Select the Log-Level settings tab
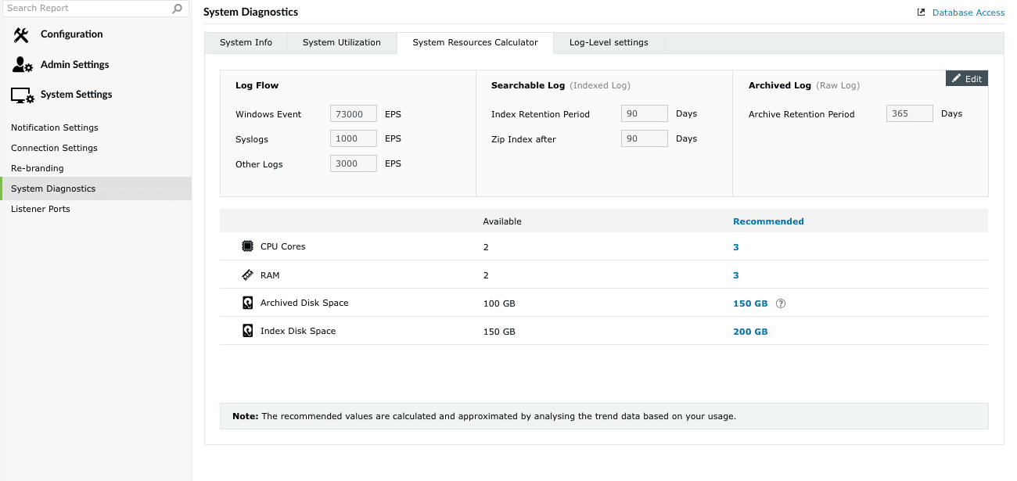This screenshot has height=481, width=1017. click(609, 42)
